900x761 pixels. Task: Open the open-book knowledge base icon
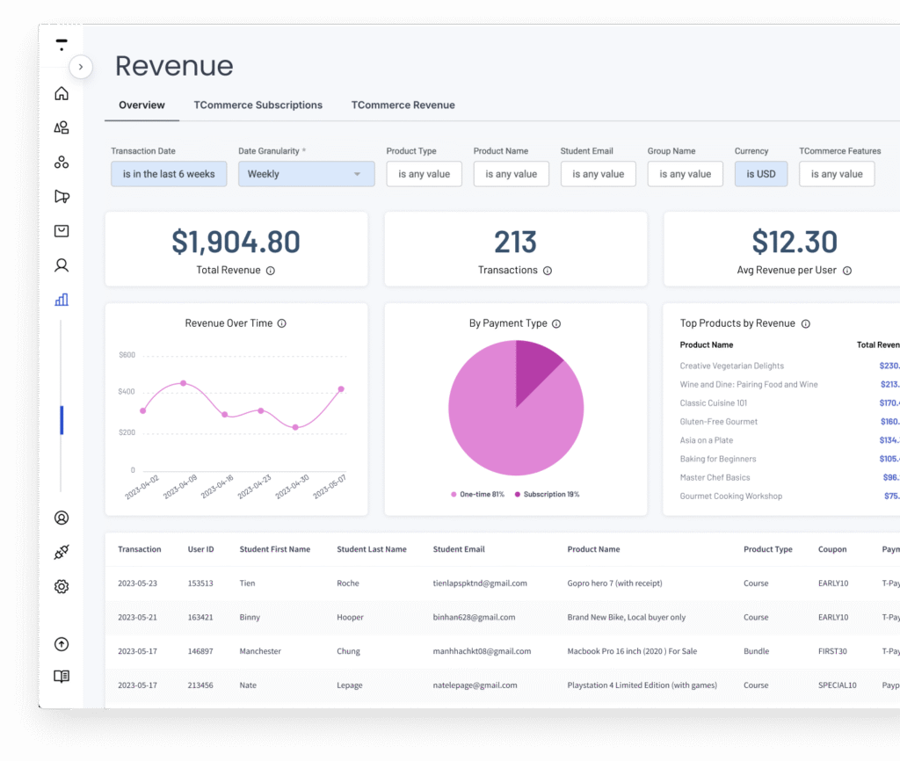[62, 677]
